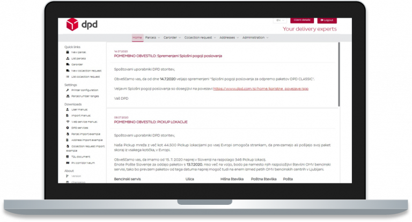Image resolution: width=412 pixels, height=222 pixels.
Task: Select the Home tab
Action: (137, 38)
